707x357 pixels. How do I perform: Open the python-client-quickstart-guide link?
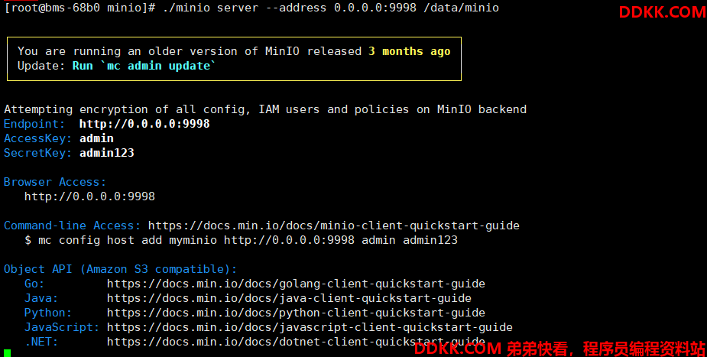[296, 313]
